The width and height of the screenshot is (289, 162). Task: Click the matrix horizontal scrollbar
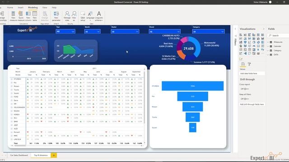20,146
